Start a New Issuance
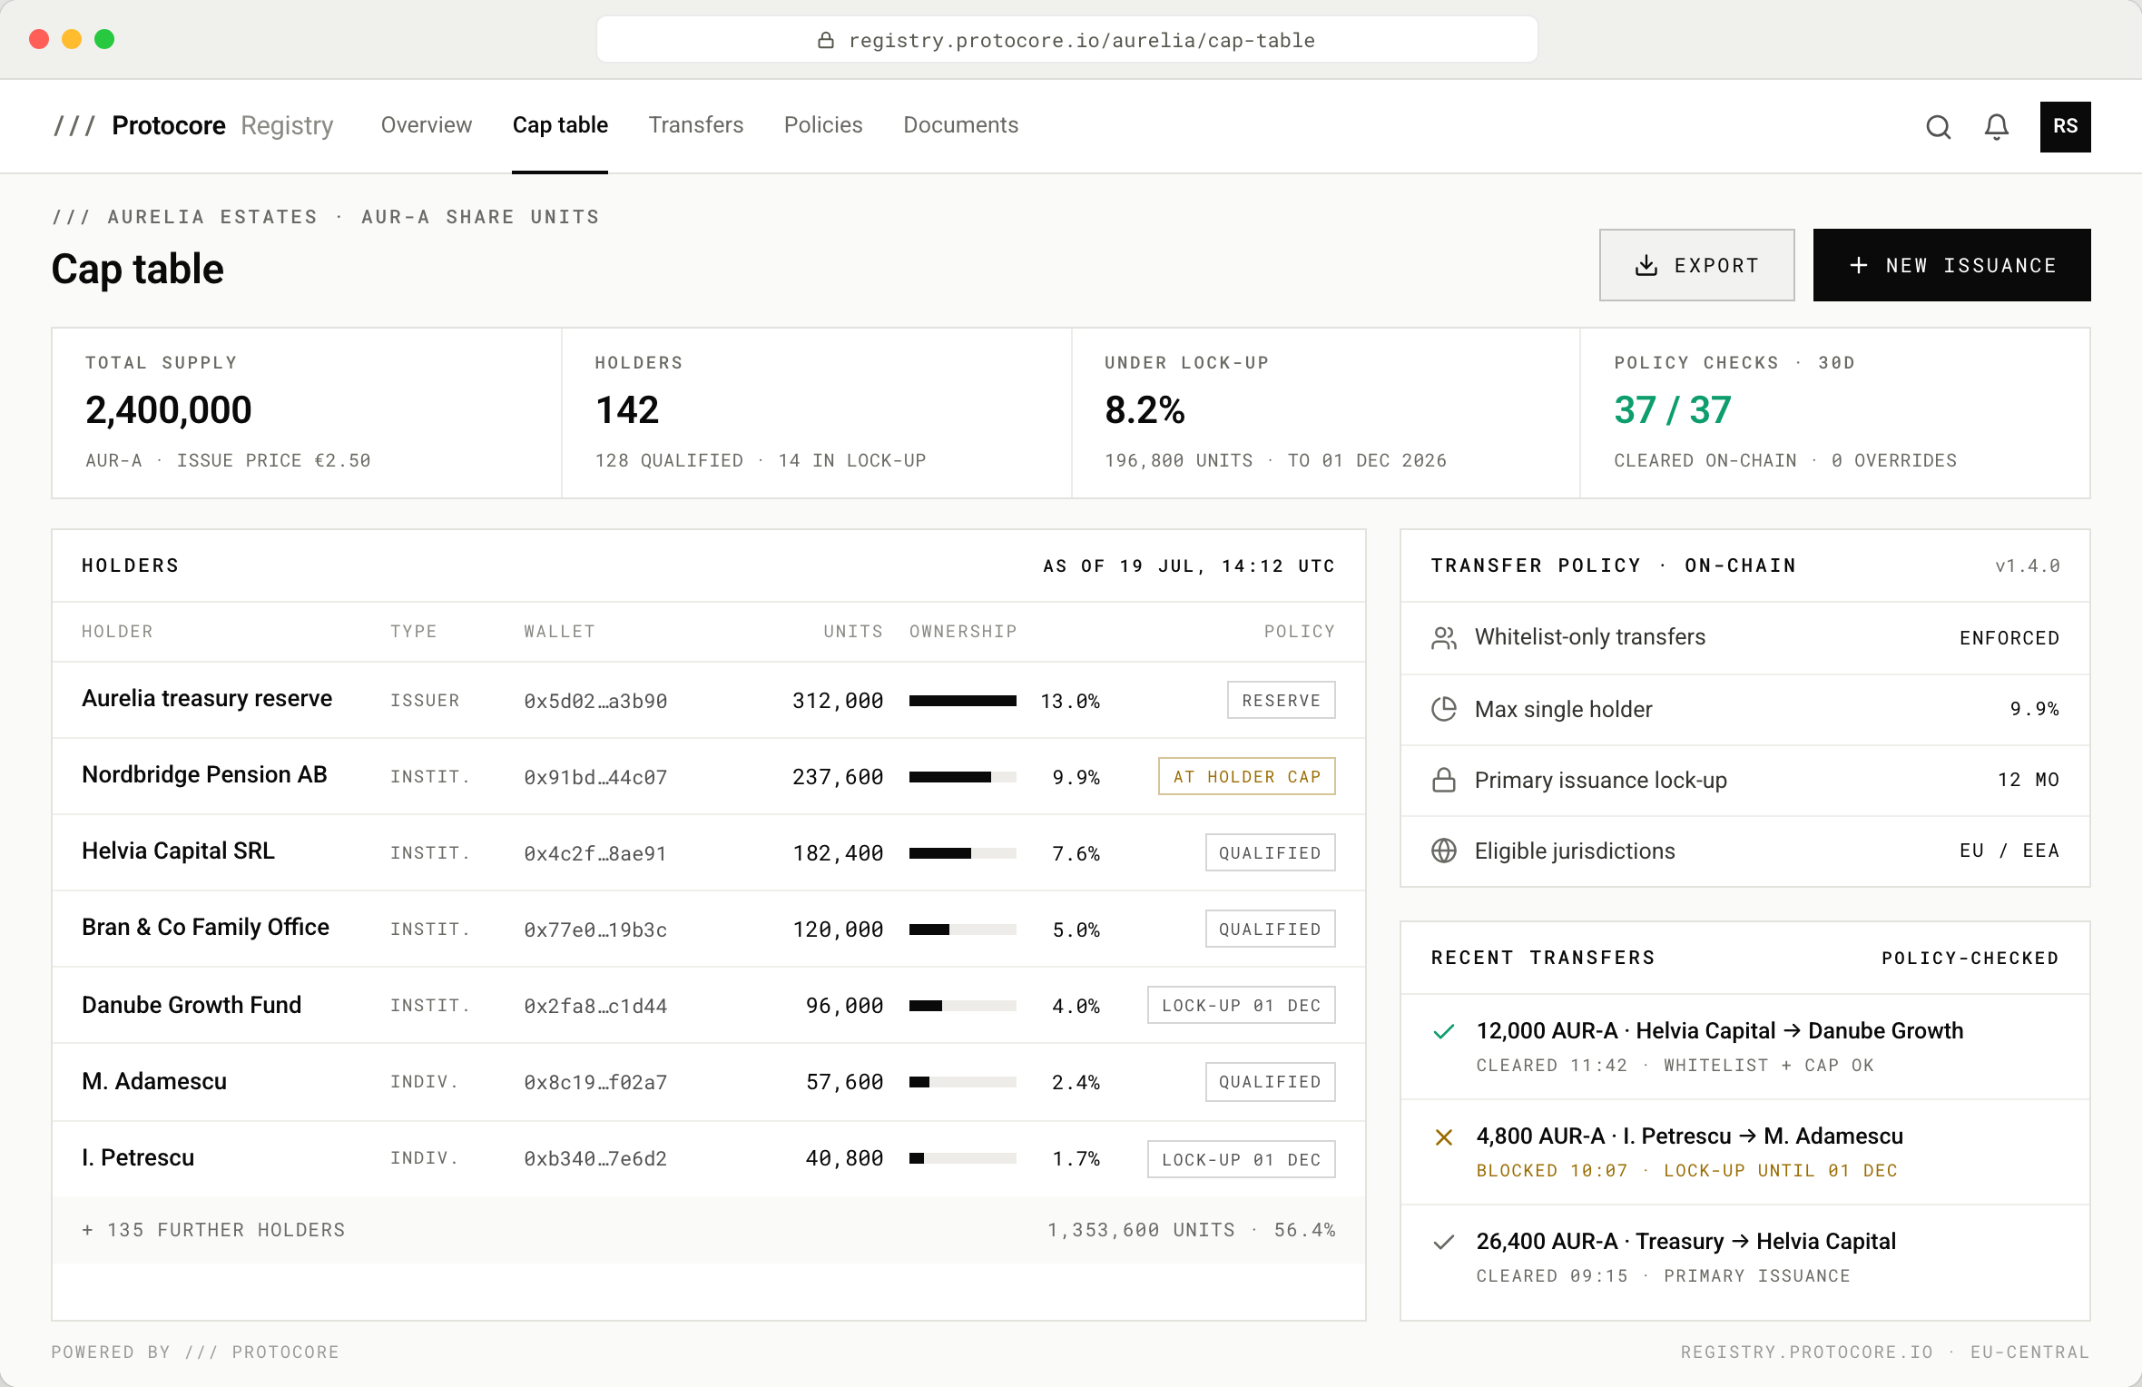Image resolution: width=2142 pixels, height=1387 pixels. pos(1952,265)
